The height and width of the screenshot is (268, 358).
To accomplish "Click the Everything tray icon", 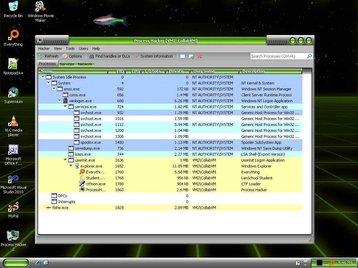I will click(x=332, y=263).
